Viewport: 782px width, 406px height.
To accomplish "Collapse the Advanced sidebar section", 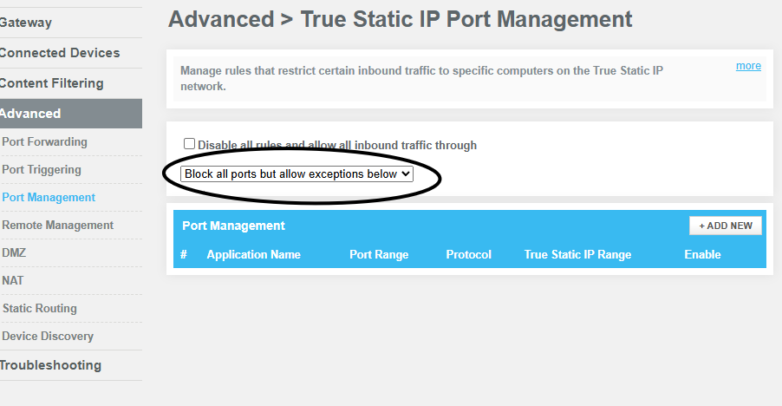I will 31,114.
